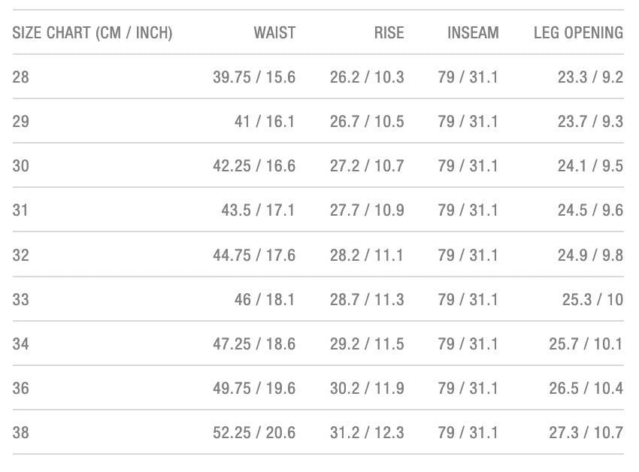Select the LEG OPENING column header
This screenshot has height=472, width=639.
pyautogui.click(x=578, y=33)
